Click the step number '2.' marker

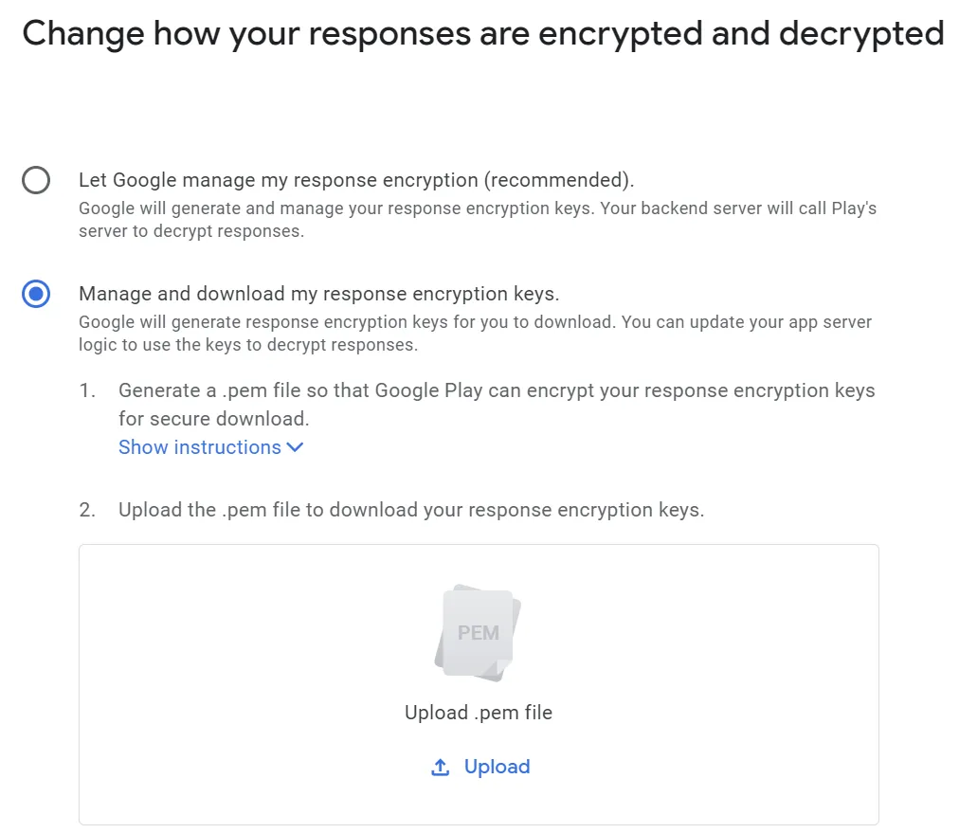[88, 510]
